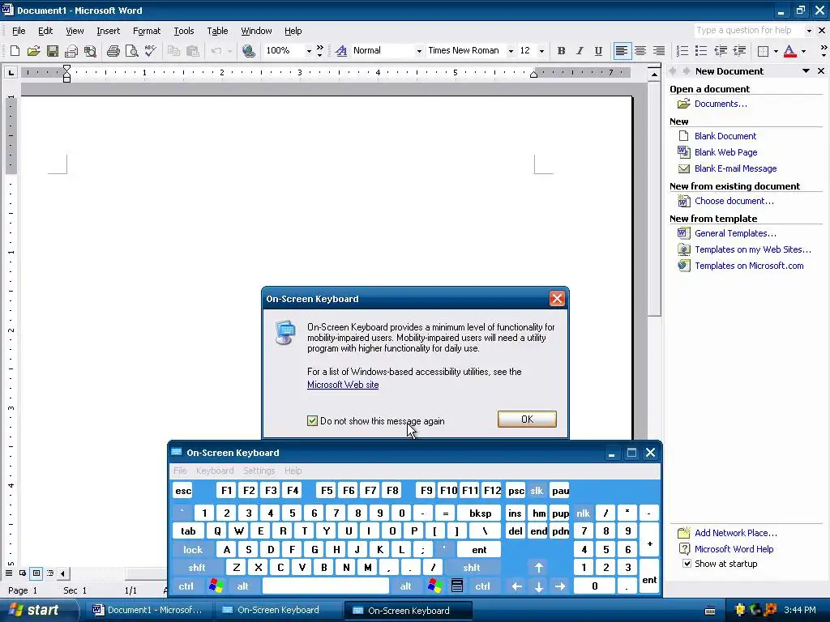Open the Table menu
The height and width of the screenshot is (622, 830).
(x=217, y=31)
